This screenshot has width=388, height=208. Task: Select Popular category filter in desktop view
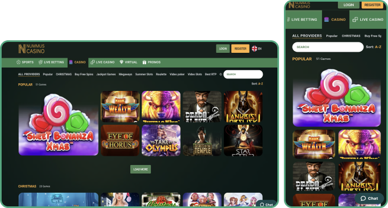[48, 74]
